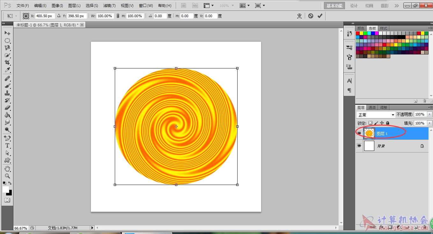Open the arrange documents dropdown

245,6
